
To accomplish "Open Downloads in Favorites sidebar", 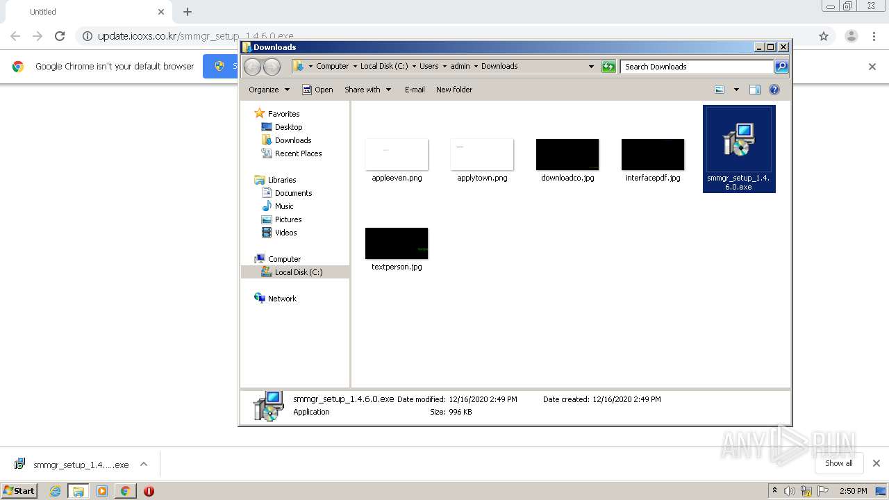I will [292, 140].
